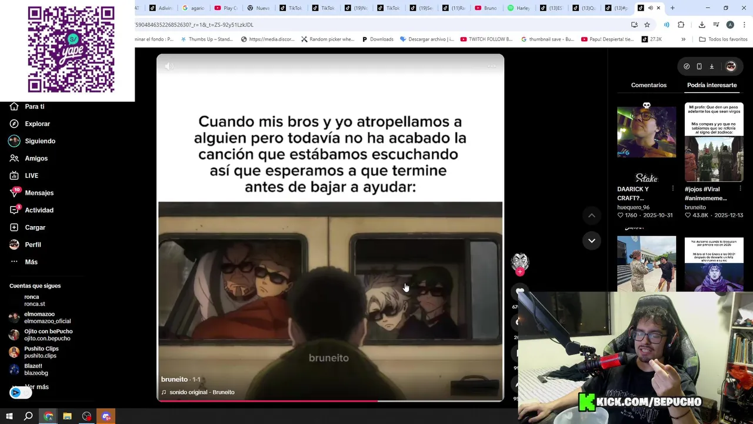This screenshot has width=753, height=424.
Task: Click the Explorar compass icon
Action: 14,124
